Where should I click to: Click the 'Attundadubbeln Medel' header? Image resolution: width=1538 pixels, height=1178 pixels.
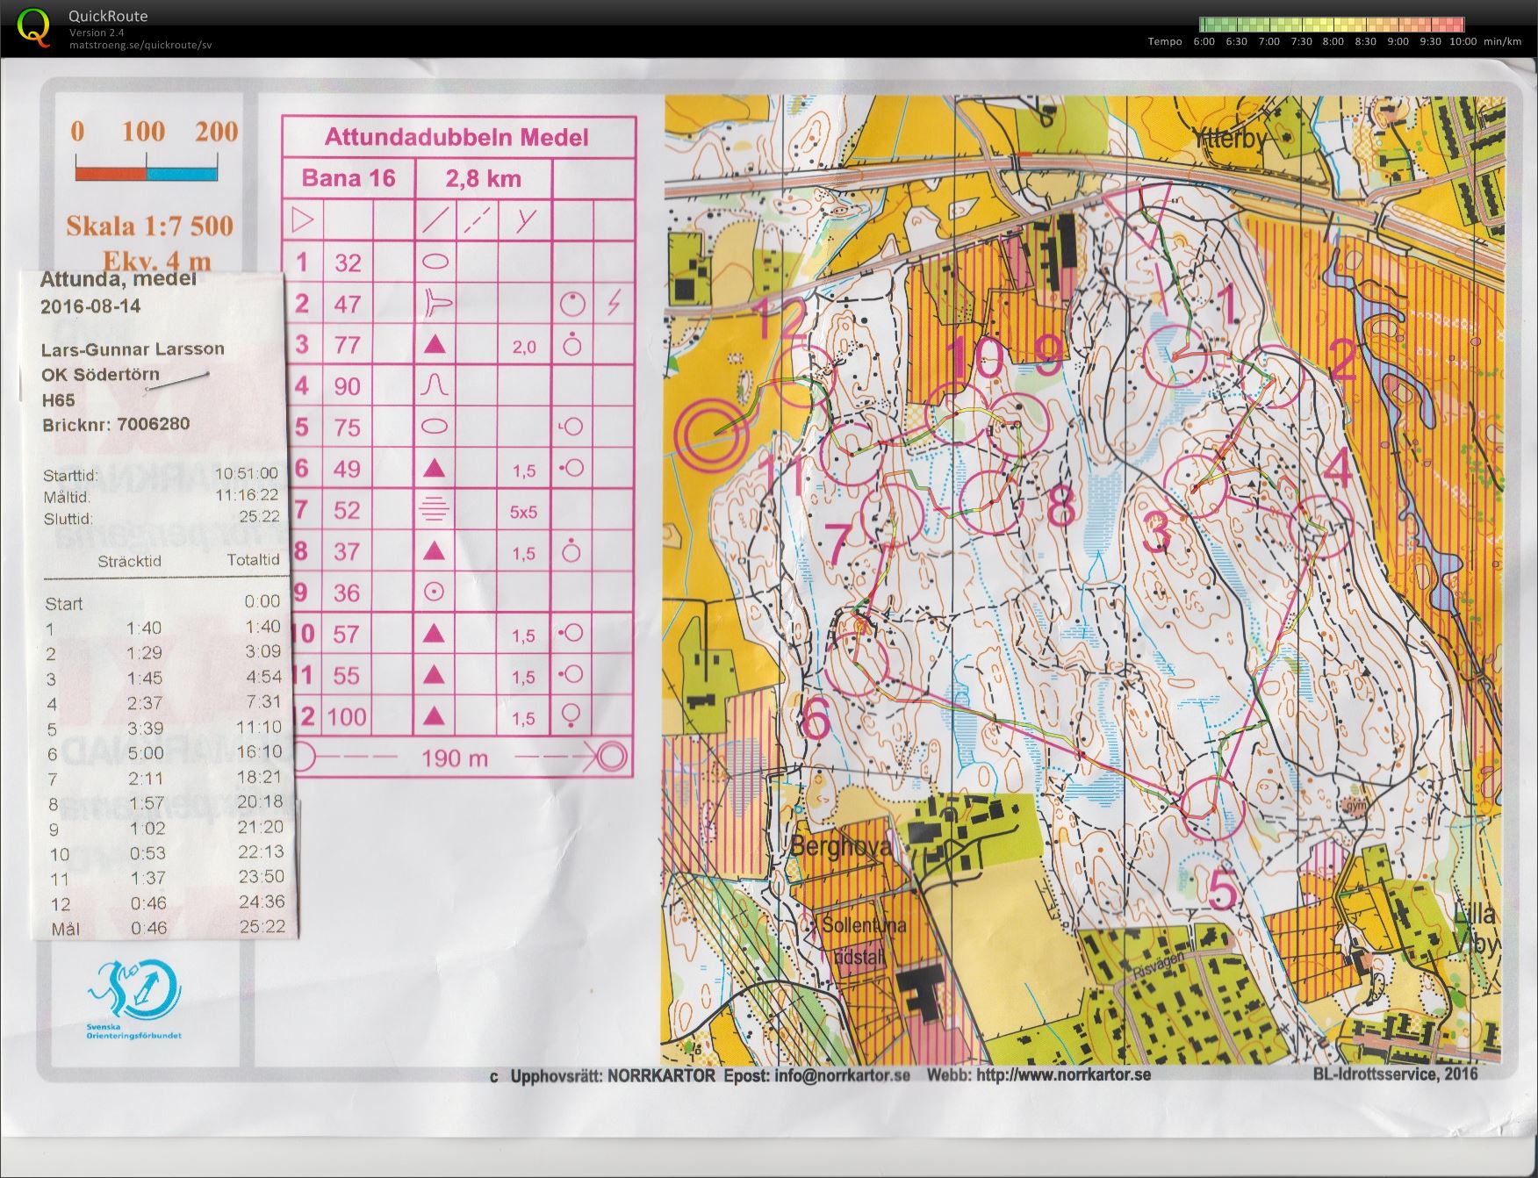tap(456, 137)
